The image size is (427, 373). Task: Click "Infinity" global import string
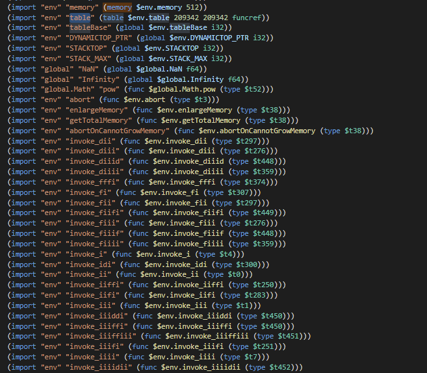99,79
